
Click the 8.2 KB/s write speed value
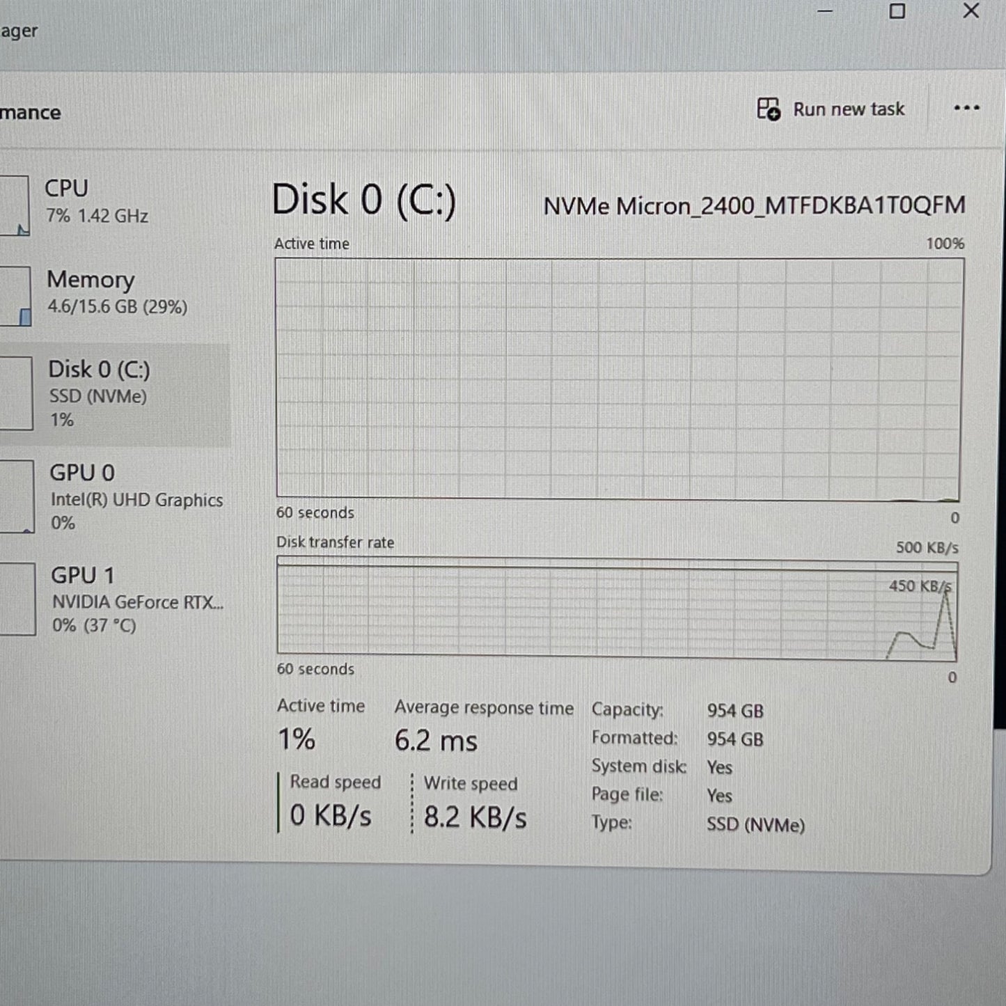pyautogui.click(x=475, y=817)
